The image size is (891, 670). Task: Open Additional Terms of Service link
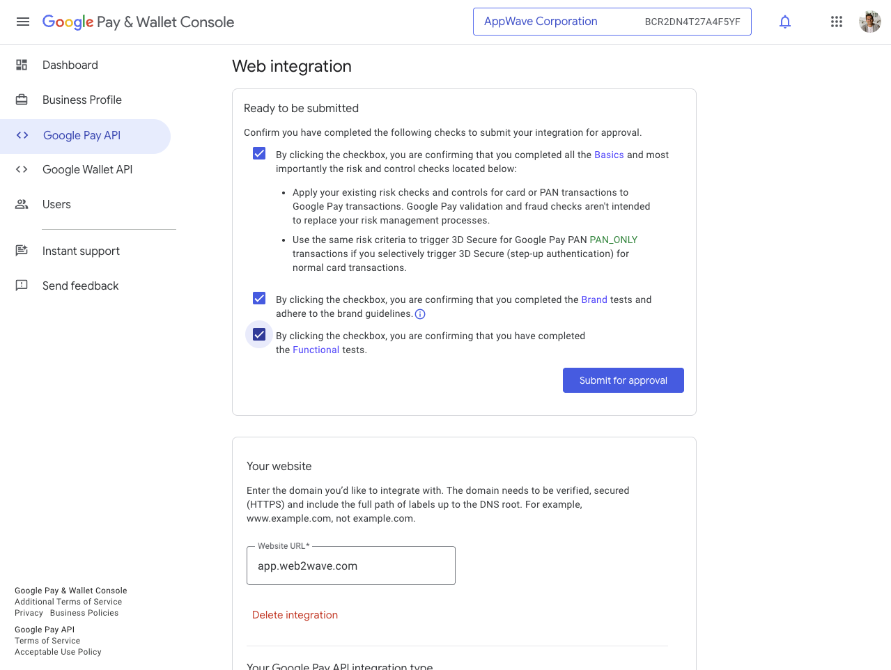tap(68, 602)
